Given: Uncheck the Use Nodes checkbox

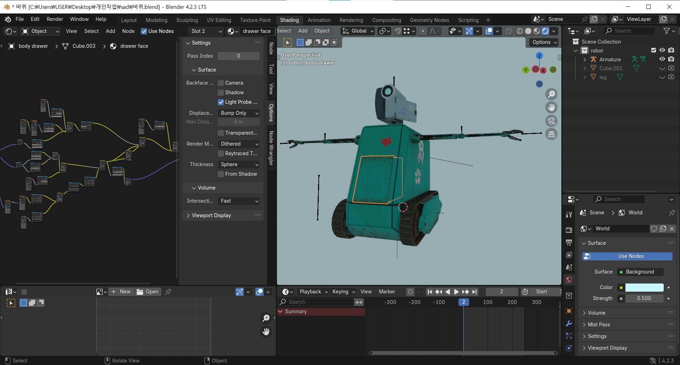Looking at the screenshot, I should [144, 31].
